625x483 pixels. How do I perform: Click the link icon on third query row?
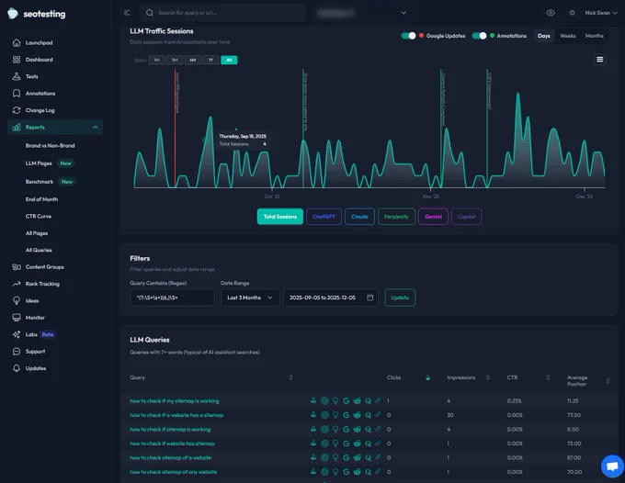[x=378, y=429]
